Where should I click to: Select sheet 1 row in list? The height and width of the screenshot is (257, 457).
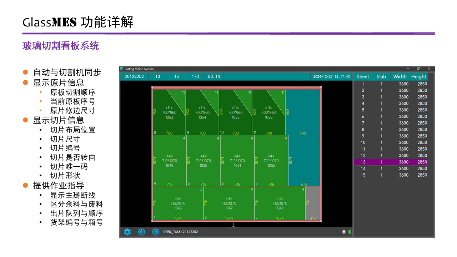[391, 84]
